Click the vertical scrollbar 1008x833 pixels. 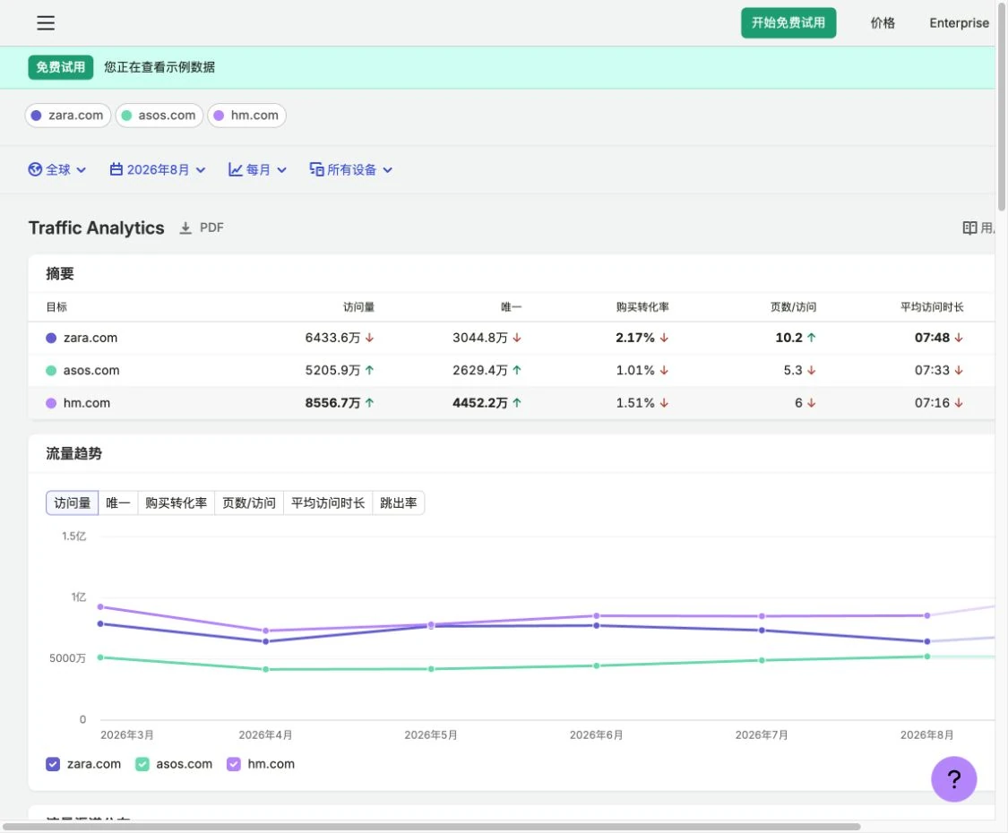click(x=1002, y=106)
